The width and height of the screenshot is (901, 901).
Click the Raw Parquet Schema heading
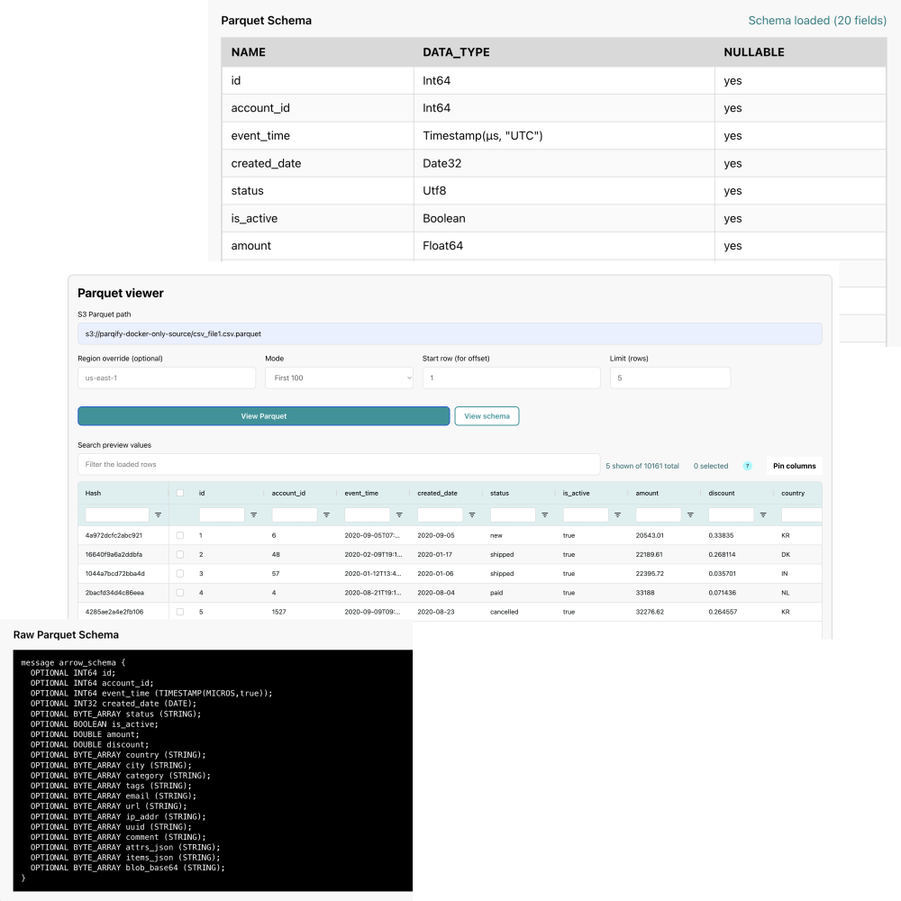pos(66,635)
